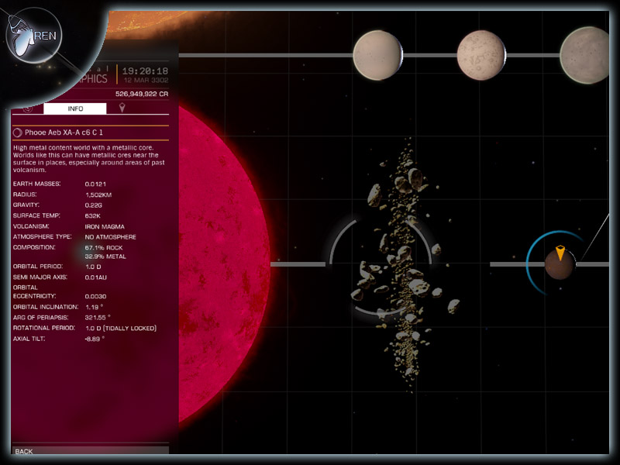Image resolution: width=620 pixels, height=465 pixels.
Task: Click the TIDALLY LOCKED rotational period value
Action: [x=121, y=328]
